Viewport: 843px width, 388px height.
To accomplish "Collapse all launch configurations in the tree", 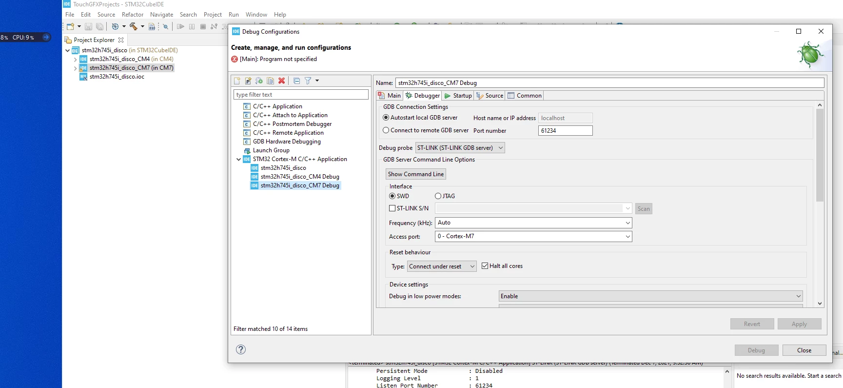I will (296, 81).
